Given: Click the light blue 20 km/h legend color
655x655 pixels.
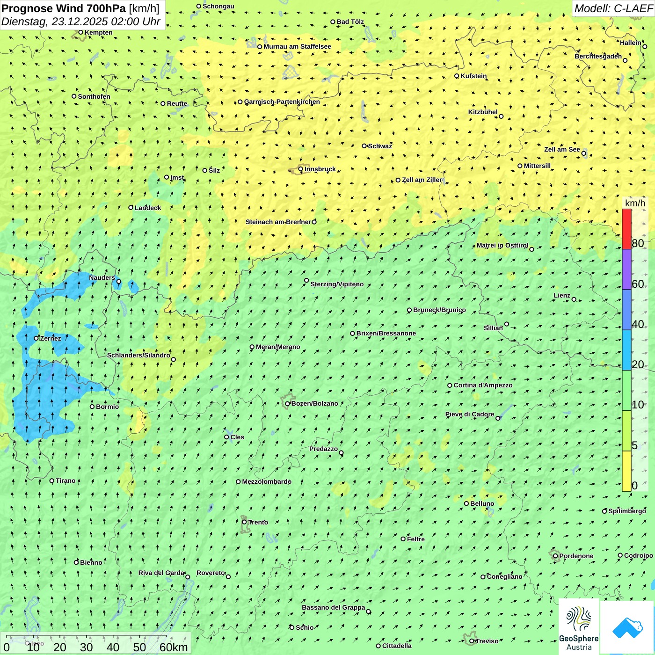Looking at the screenshot, I should [x=626, y=350].
